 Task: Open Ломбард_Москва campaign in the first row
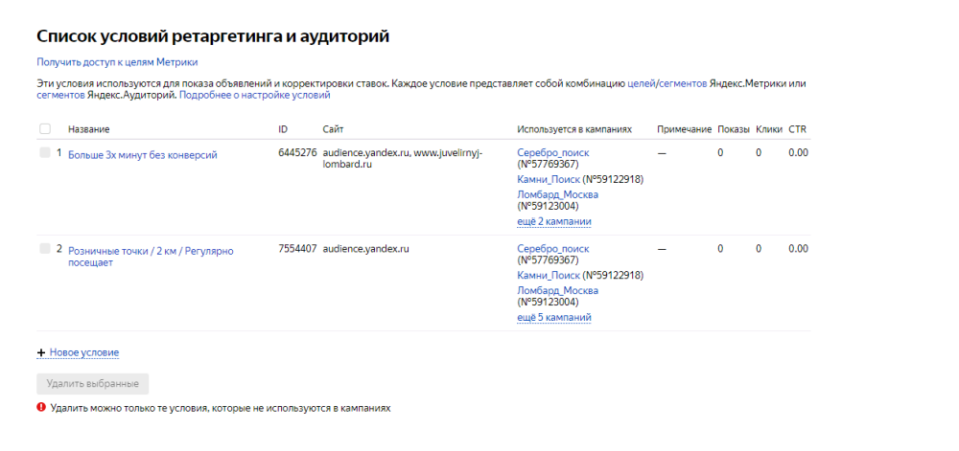(x=557, y=194)
